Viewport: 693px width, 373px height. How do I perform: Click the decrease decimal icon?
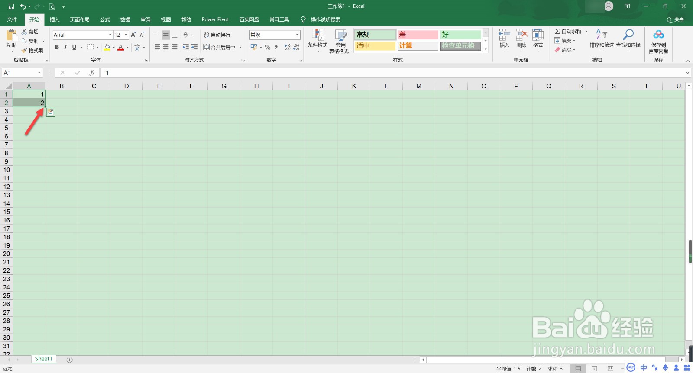coord(296,47)
